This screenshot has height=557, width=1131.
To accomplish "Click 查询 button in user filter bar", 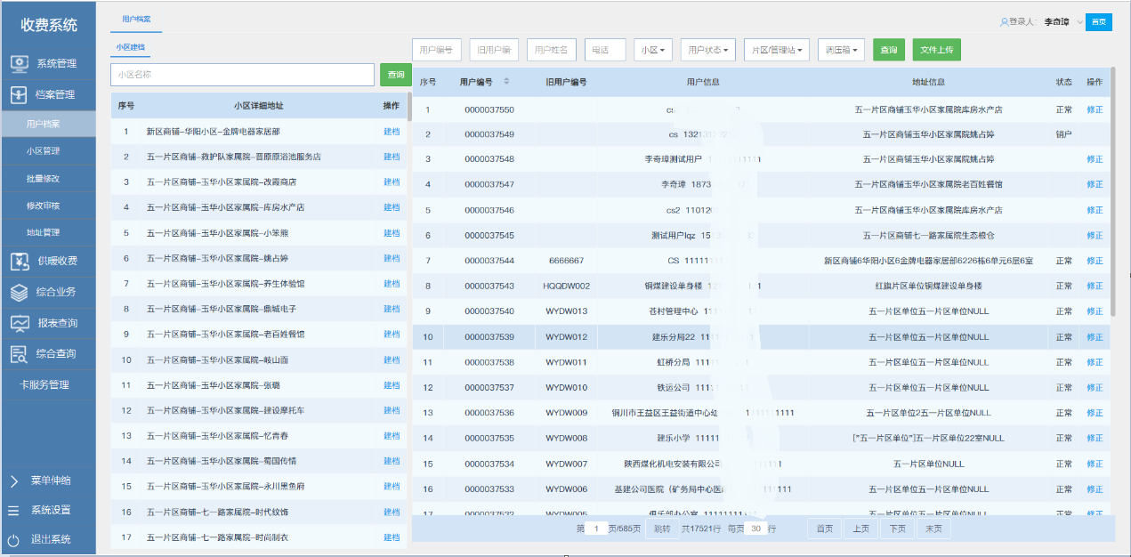I will click(888, 50).
